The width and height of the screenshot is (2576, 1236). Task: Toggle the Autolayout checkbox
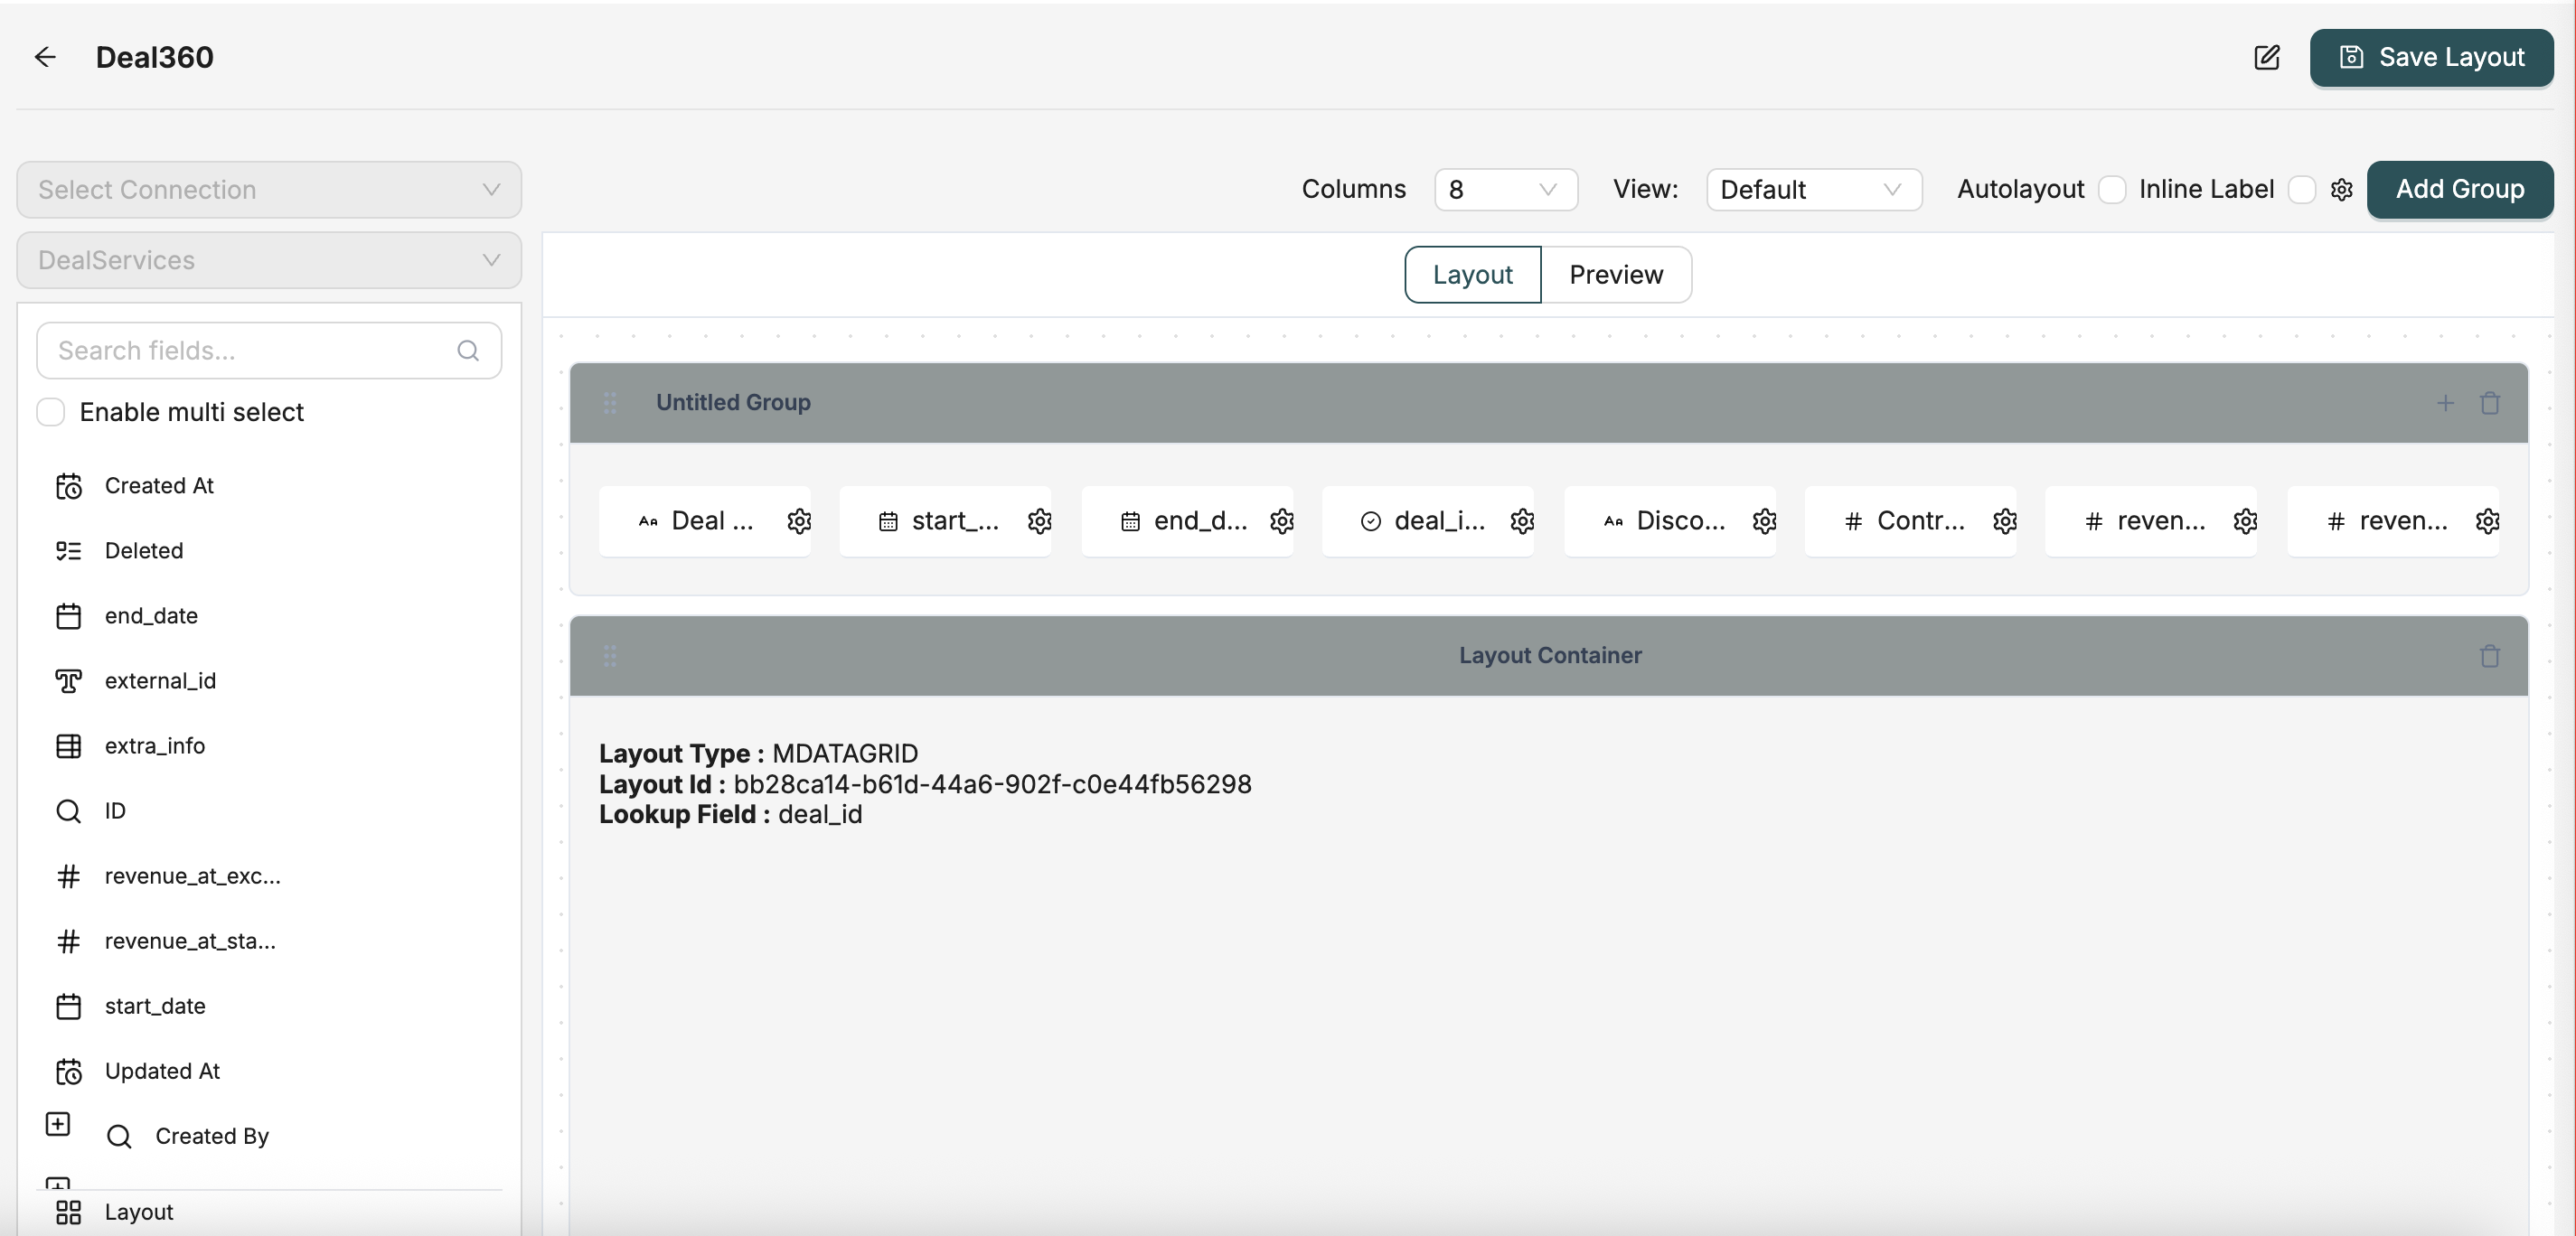point(2111,190)
